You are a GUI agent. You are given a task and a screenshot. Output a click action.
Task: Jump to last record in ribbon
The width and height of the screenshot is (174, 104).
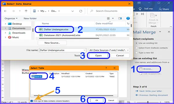142,14
